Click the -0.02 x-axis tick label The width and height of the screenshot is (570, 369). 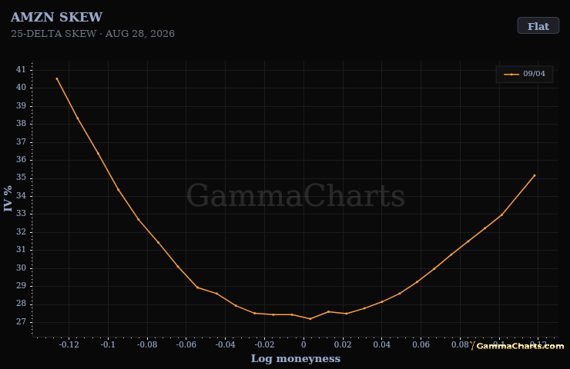click(x=264, y=344)
